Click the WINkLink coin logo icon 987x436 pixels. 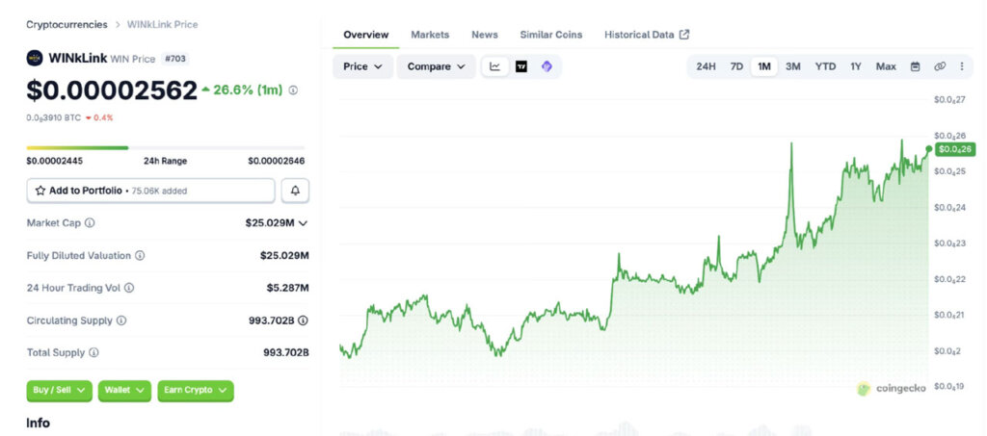point(35,59)
